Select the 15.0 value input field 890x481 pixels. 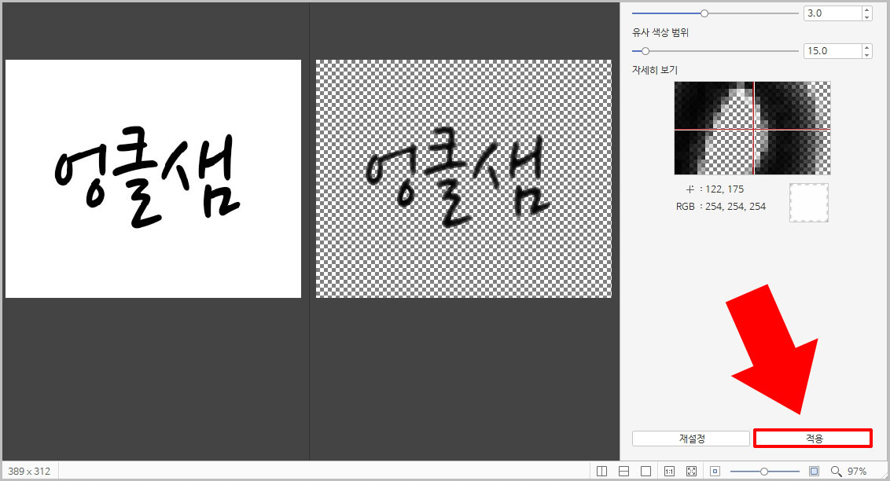833,50
